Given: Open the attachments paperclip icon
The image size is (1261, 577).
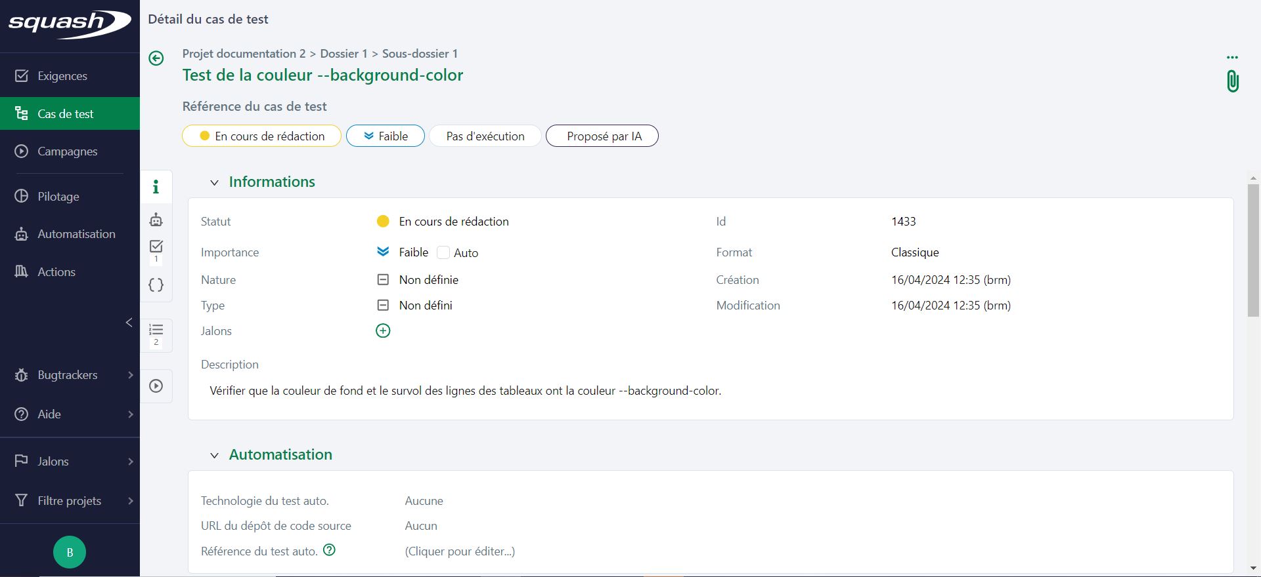Looking at the screenshot, I should 1233,81.
